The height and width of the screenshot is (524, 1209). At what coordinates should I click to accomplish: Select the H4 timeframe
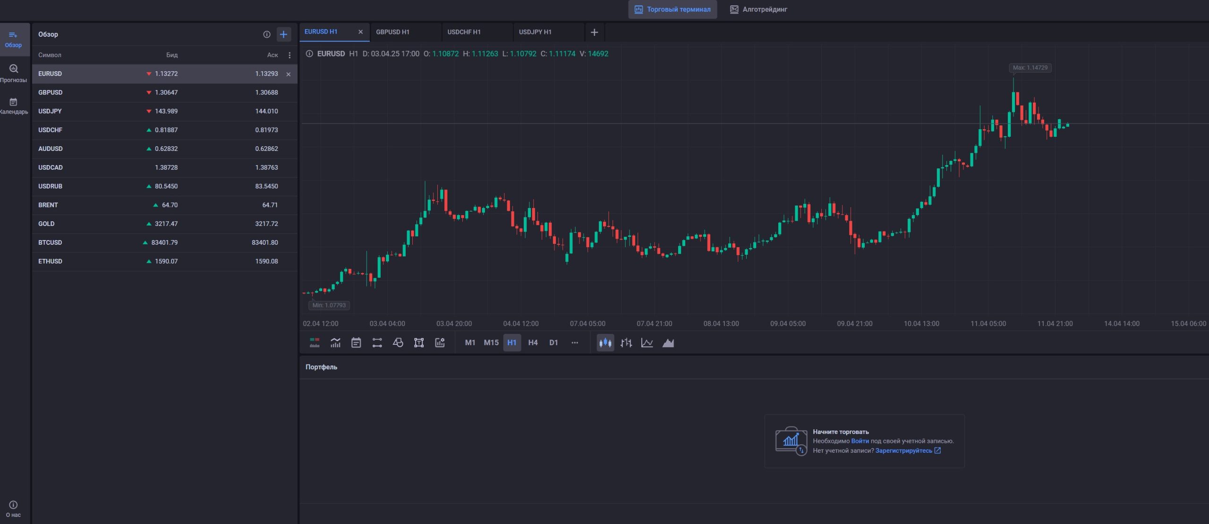tap(533, 343)
